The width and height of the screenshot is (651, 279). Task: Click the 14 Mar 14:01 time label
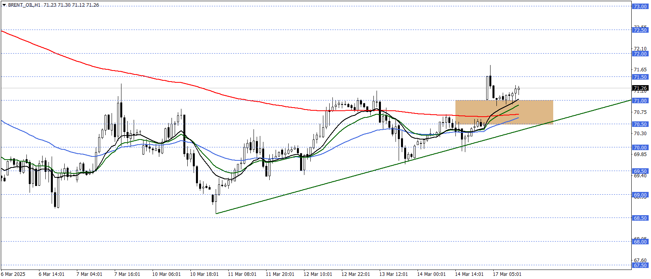pos(469,274)
